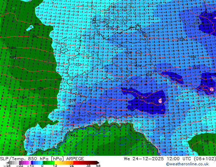Viewport: 216px width, 167px height.
Task: Pick the dark purple swatch above the '-22' label
Action: click(x=20, y=163)
